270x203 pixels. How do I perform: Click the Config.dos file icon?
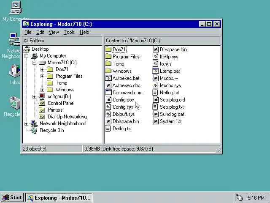pos(108,100)
